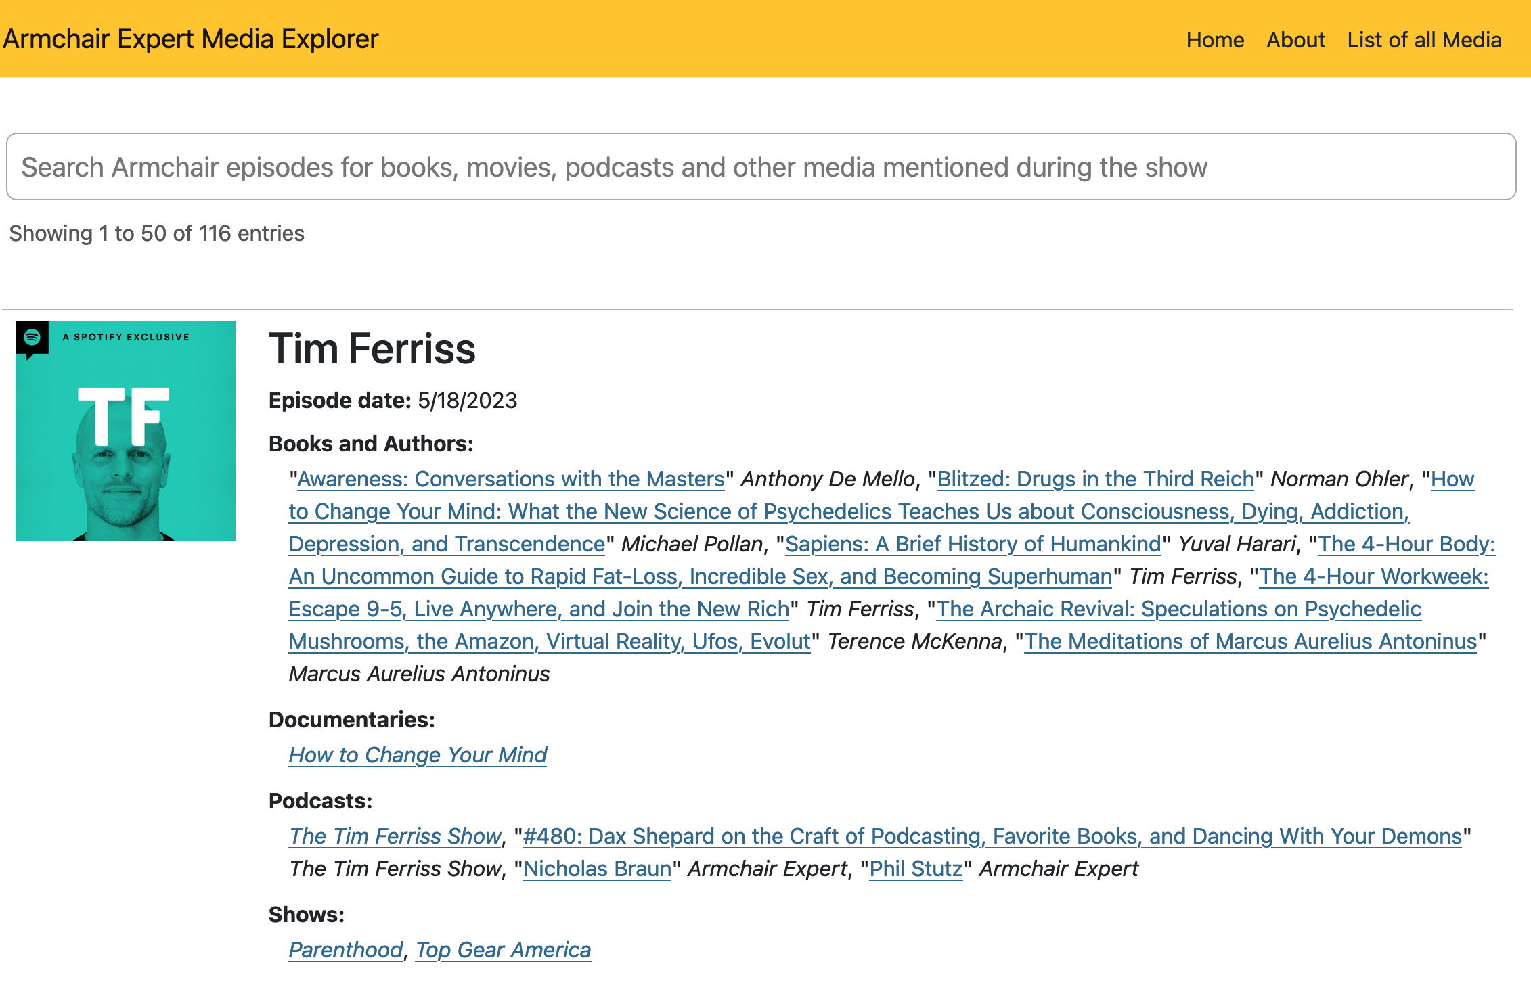Open Nicholas Braun Armchair Expert episode link
The width and height of the screenshot is (1531, 981).
[598, 869]
